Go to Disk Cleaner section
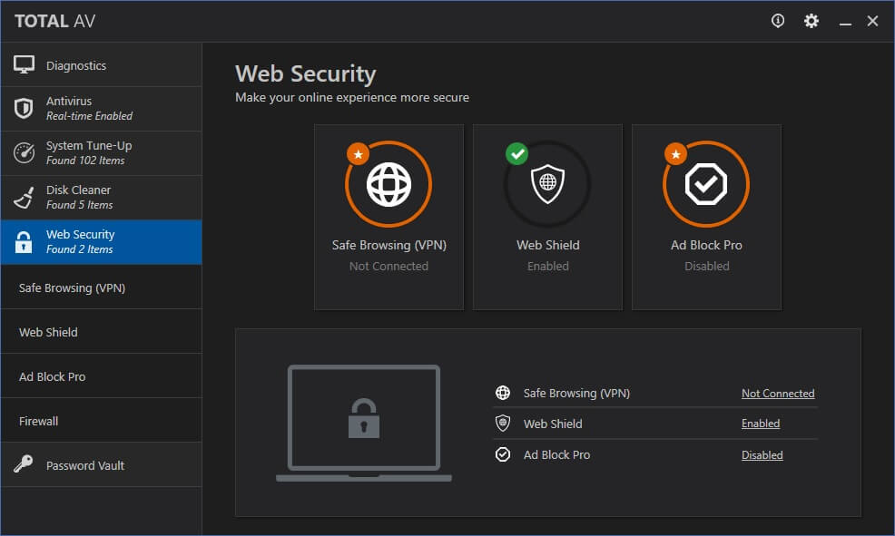 click(101, 198)
